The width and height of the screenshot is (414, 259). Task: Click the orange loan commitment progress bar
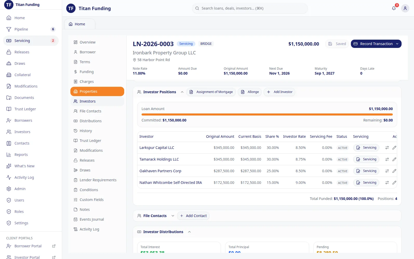pyautogui.click(x=267, y=114)
